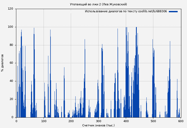Click the x-axis tick label 400

click(x=126, y=121)
